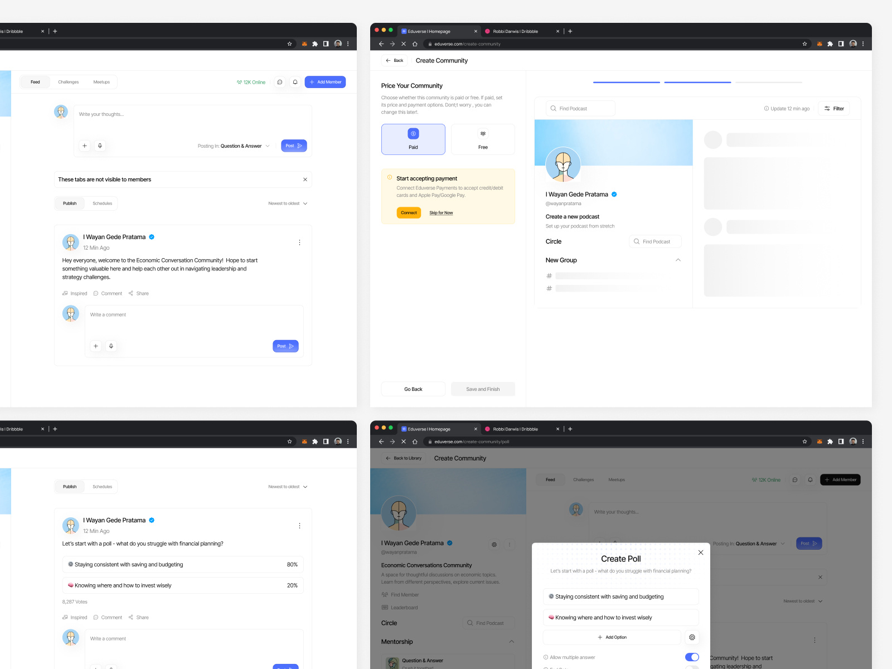This screenshot has width=892, height=669.
Task: Click the plus attachment icon in comment box
Action: click(x=95, y=346)
